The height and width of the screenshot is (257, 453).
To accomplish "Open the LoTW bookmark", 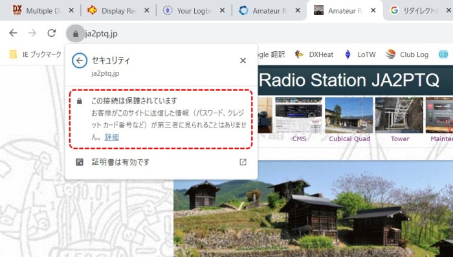I will click(x=360, y=54).
